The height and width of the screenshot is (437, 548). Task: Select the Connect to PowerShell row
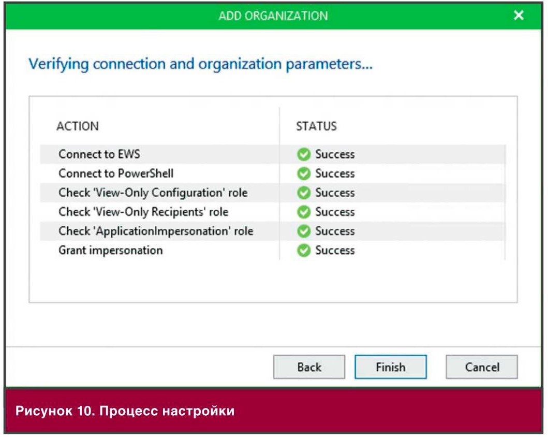(273, 173)
